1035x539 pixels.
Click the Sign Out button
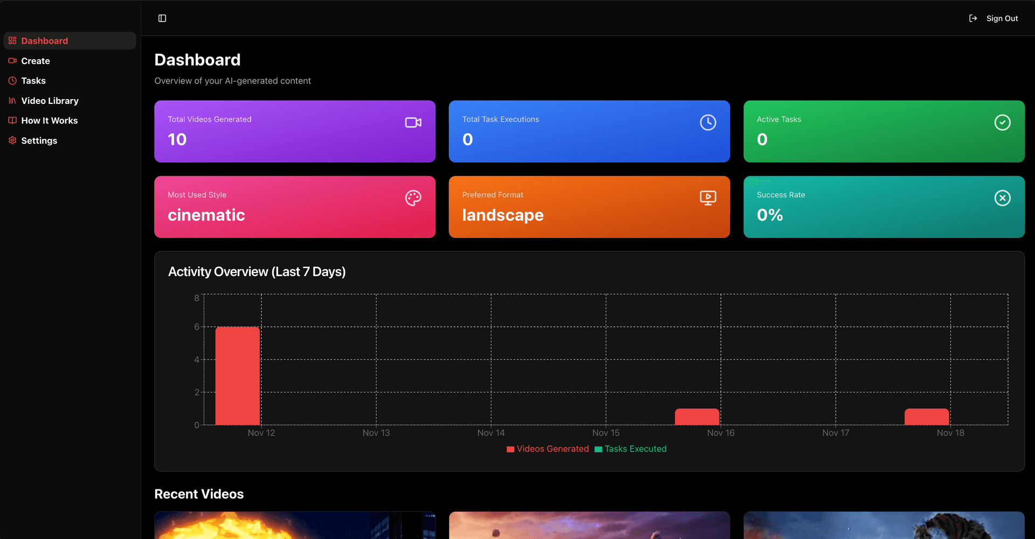point(1002,18)
